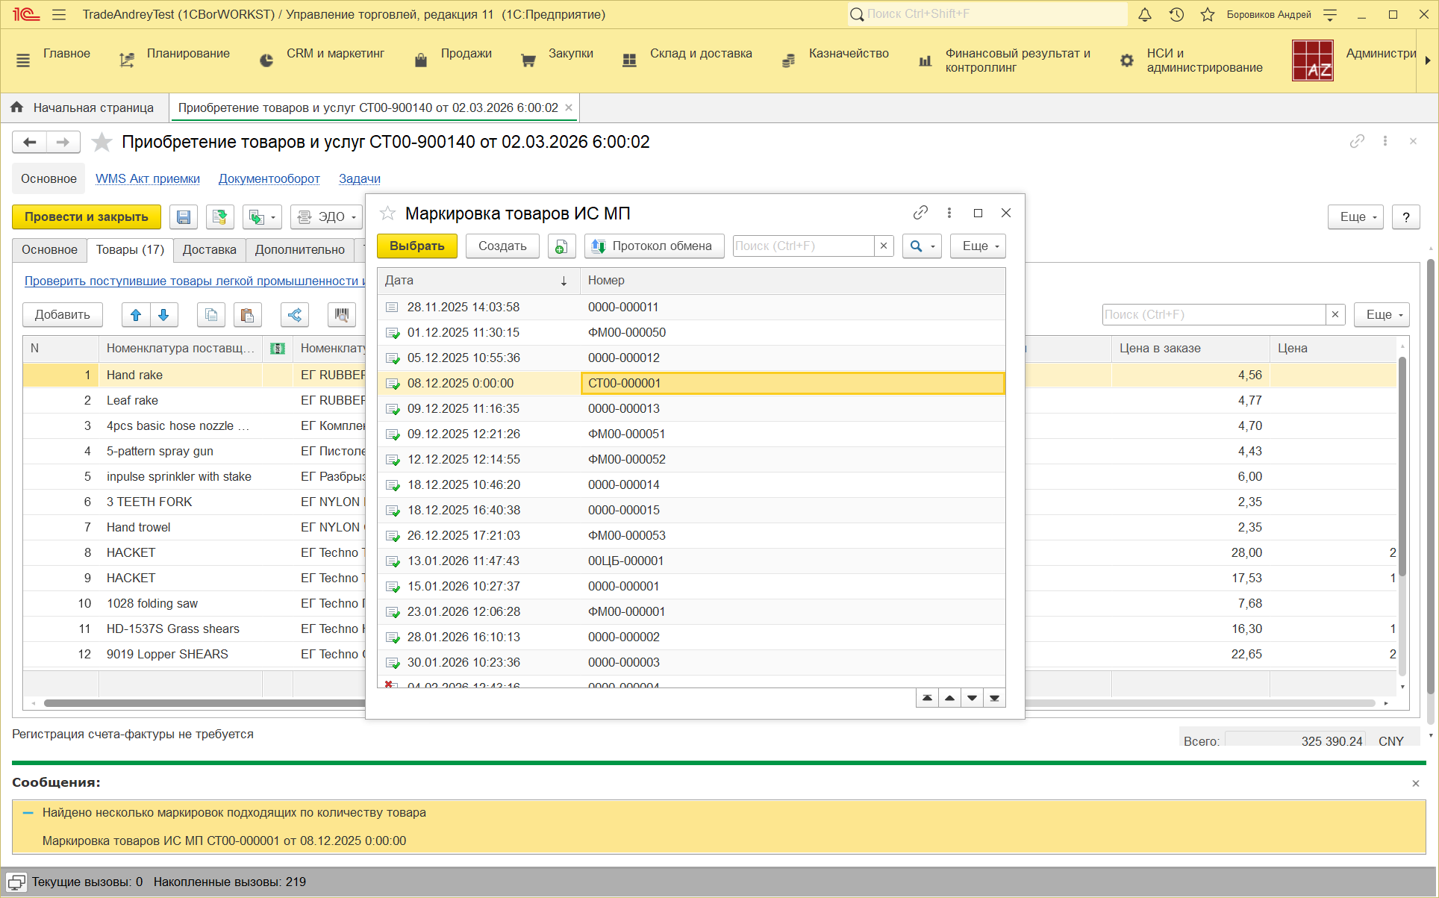The height and width of the screenshot is (898, 1439).
Task: Click the dialog search field Поиск (Ctrl+F)
Action: click(x=802, y=246)
